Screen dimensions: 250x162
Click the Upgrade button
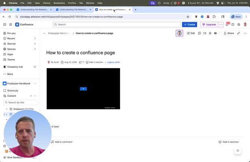point(209,25)
